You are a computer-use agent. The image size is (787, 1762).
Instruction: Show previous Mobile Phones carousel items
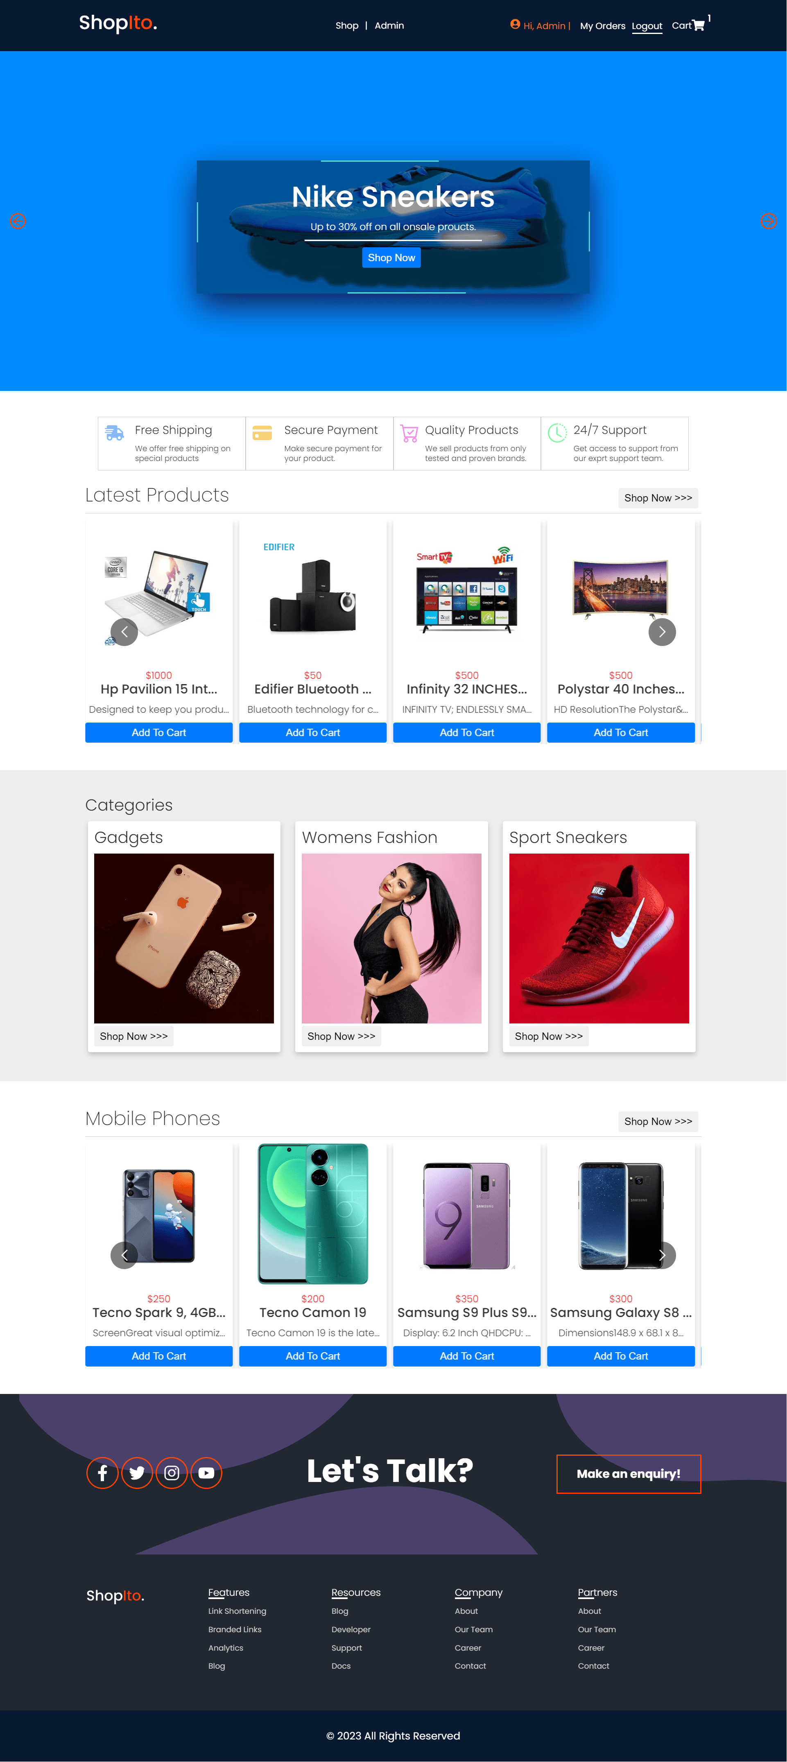pyautogui.click(x=124, y=1254)
